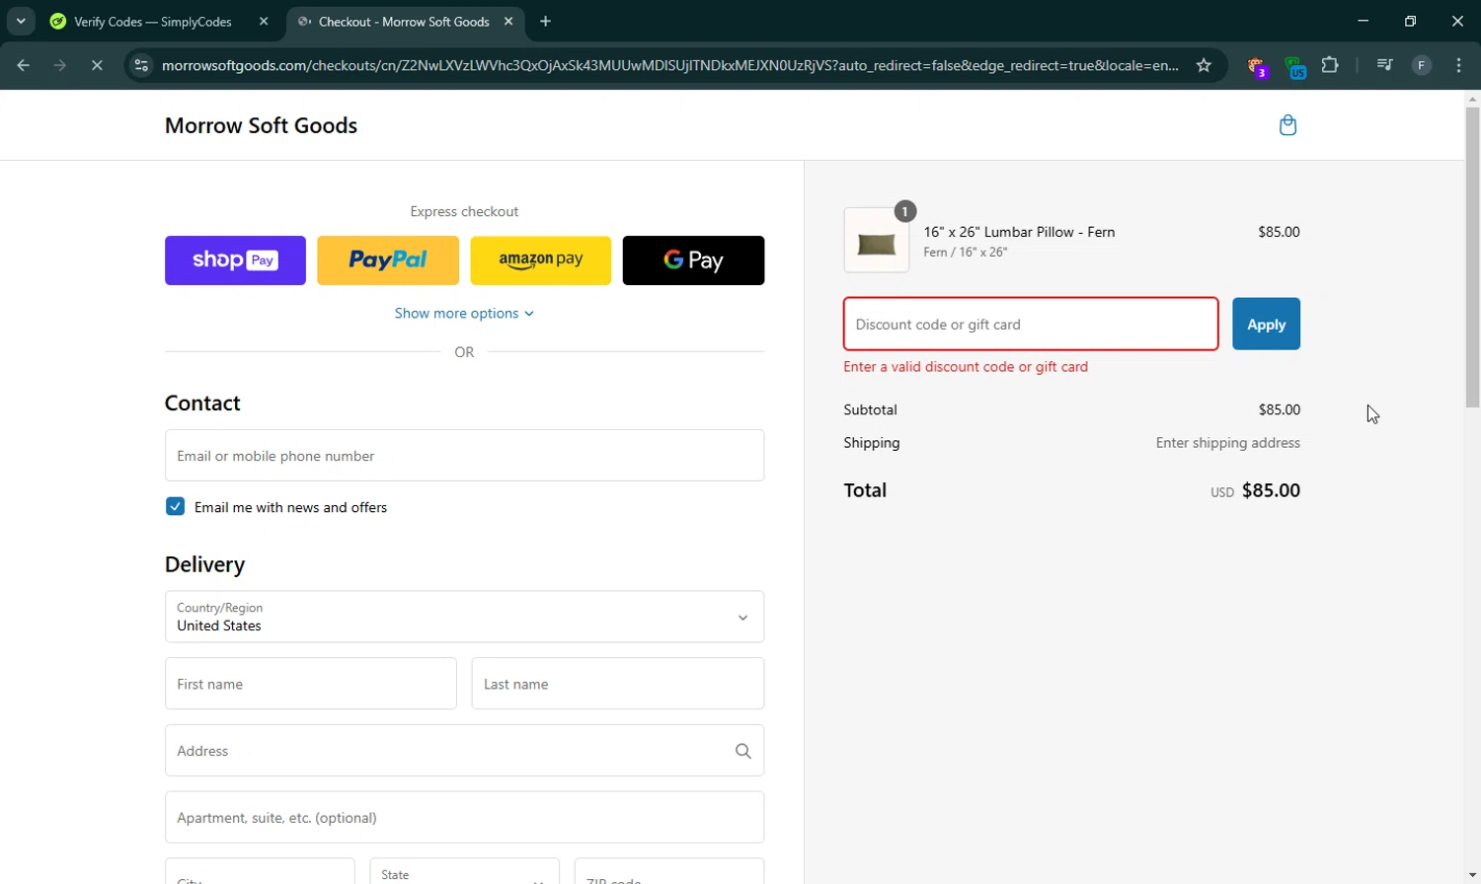
Task: Switch to Verify Codes — SimplyCodes tab
Action: (153, 21)
